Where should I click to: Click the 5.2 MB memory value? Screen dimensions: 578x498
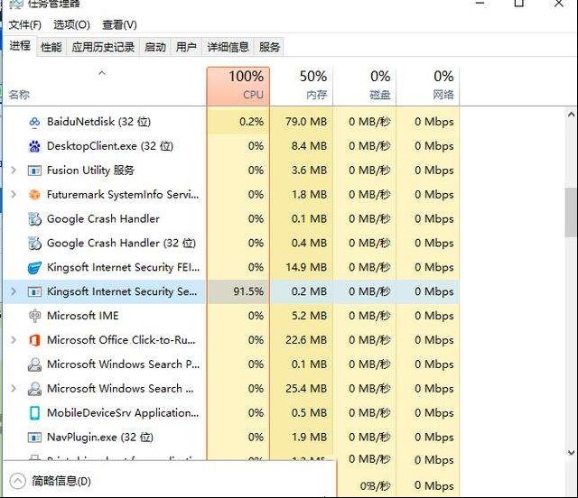[x=309, y=316]
